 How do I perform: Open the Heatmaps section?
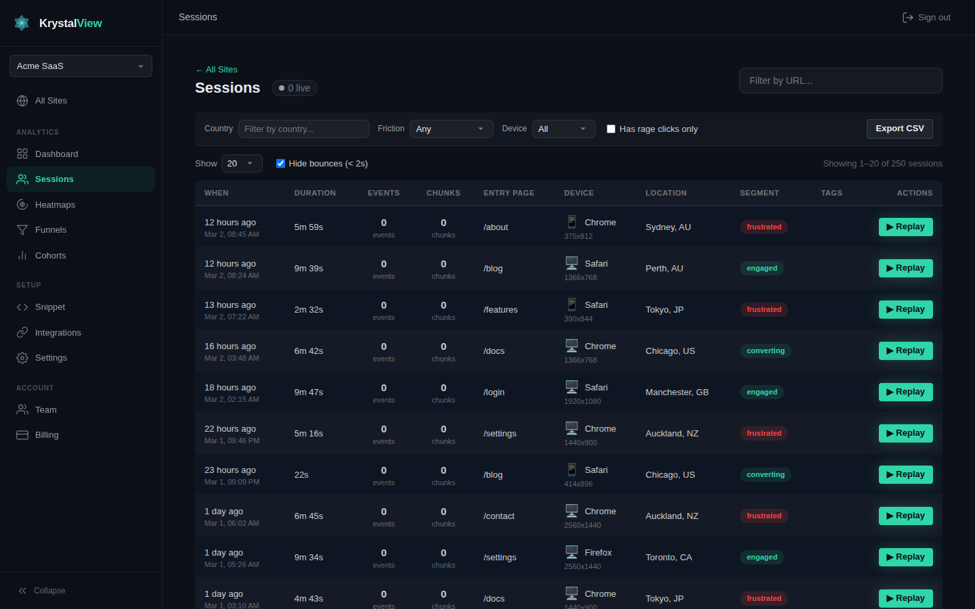pos(54,204)
